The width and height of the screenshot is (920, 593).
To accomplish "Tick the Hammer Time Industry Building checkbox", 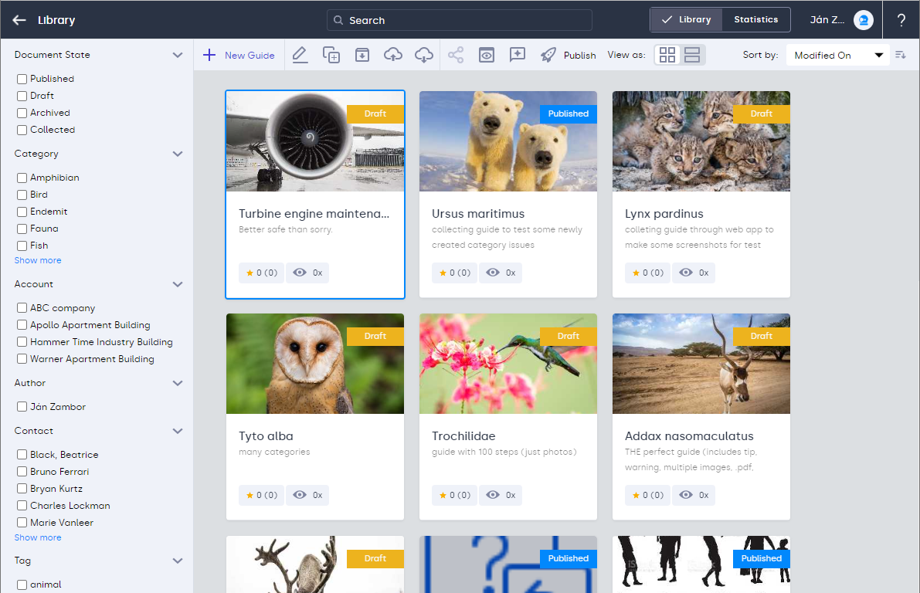I will click(x=22, y=342).
